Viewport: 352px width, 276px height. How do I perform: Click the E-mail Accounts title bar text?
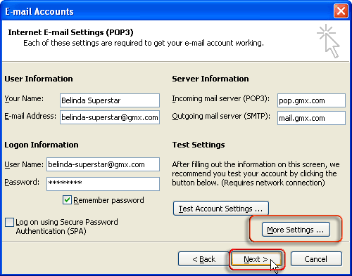39,11
